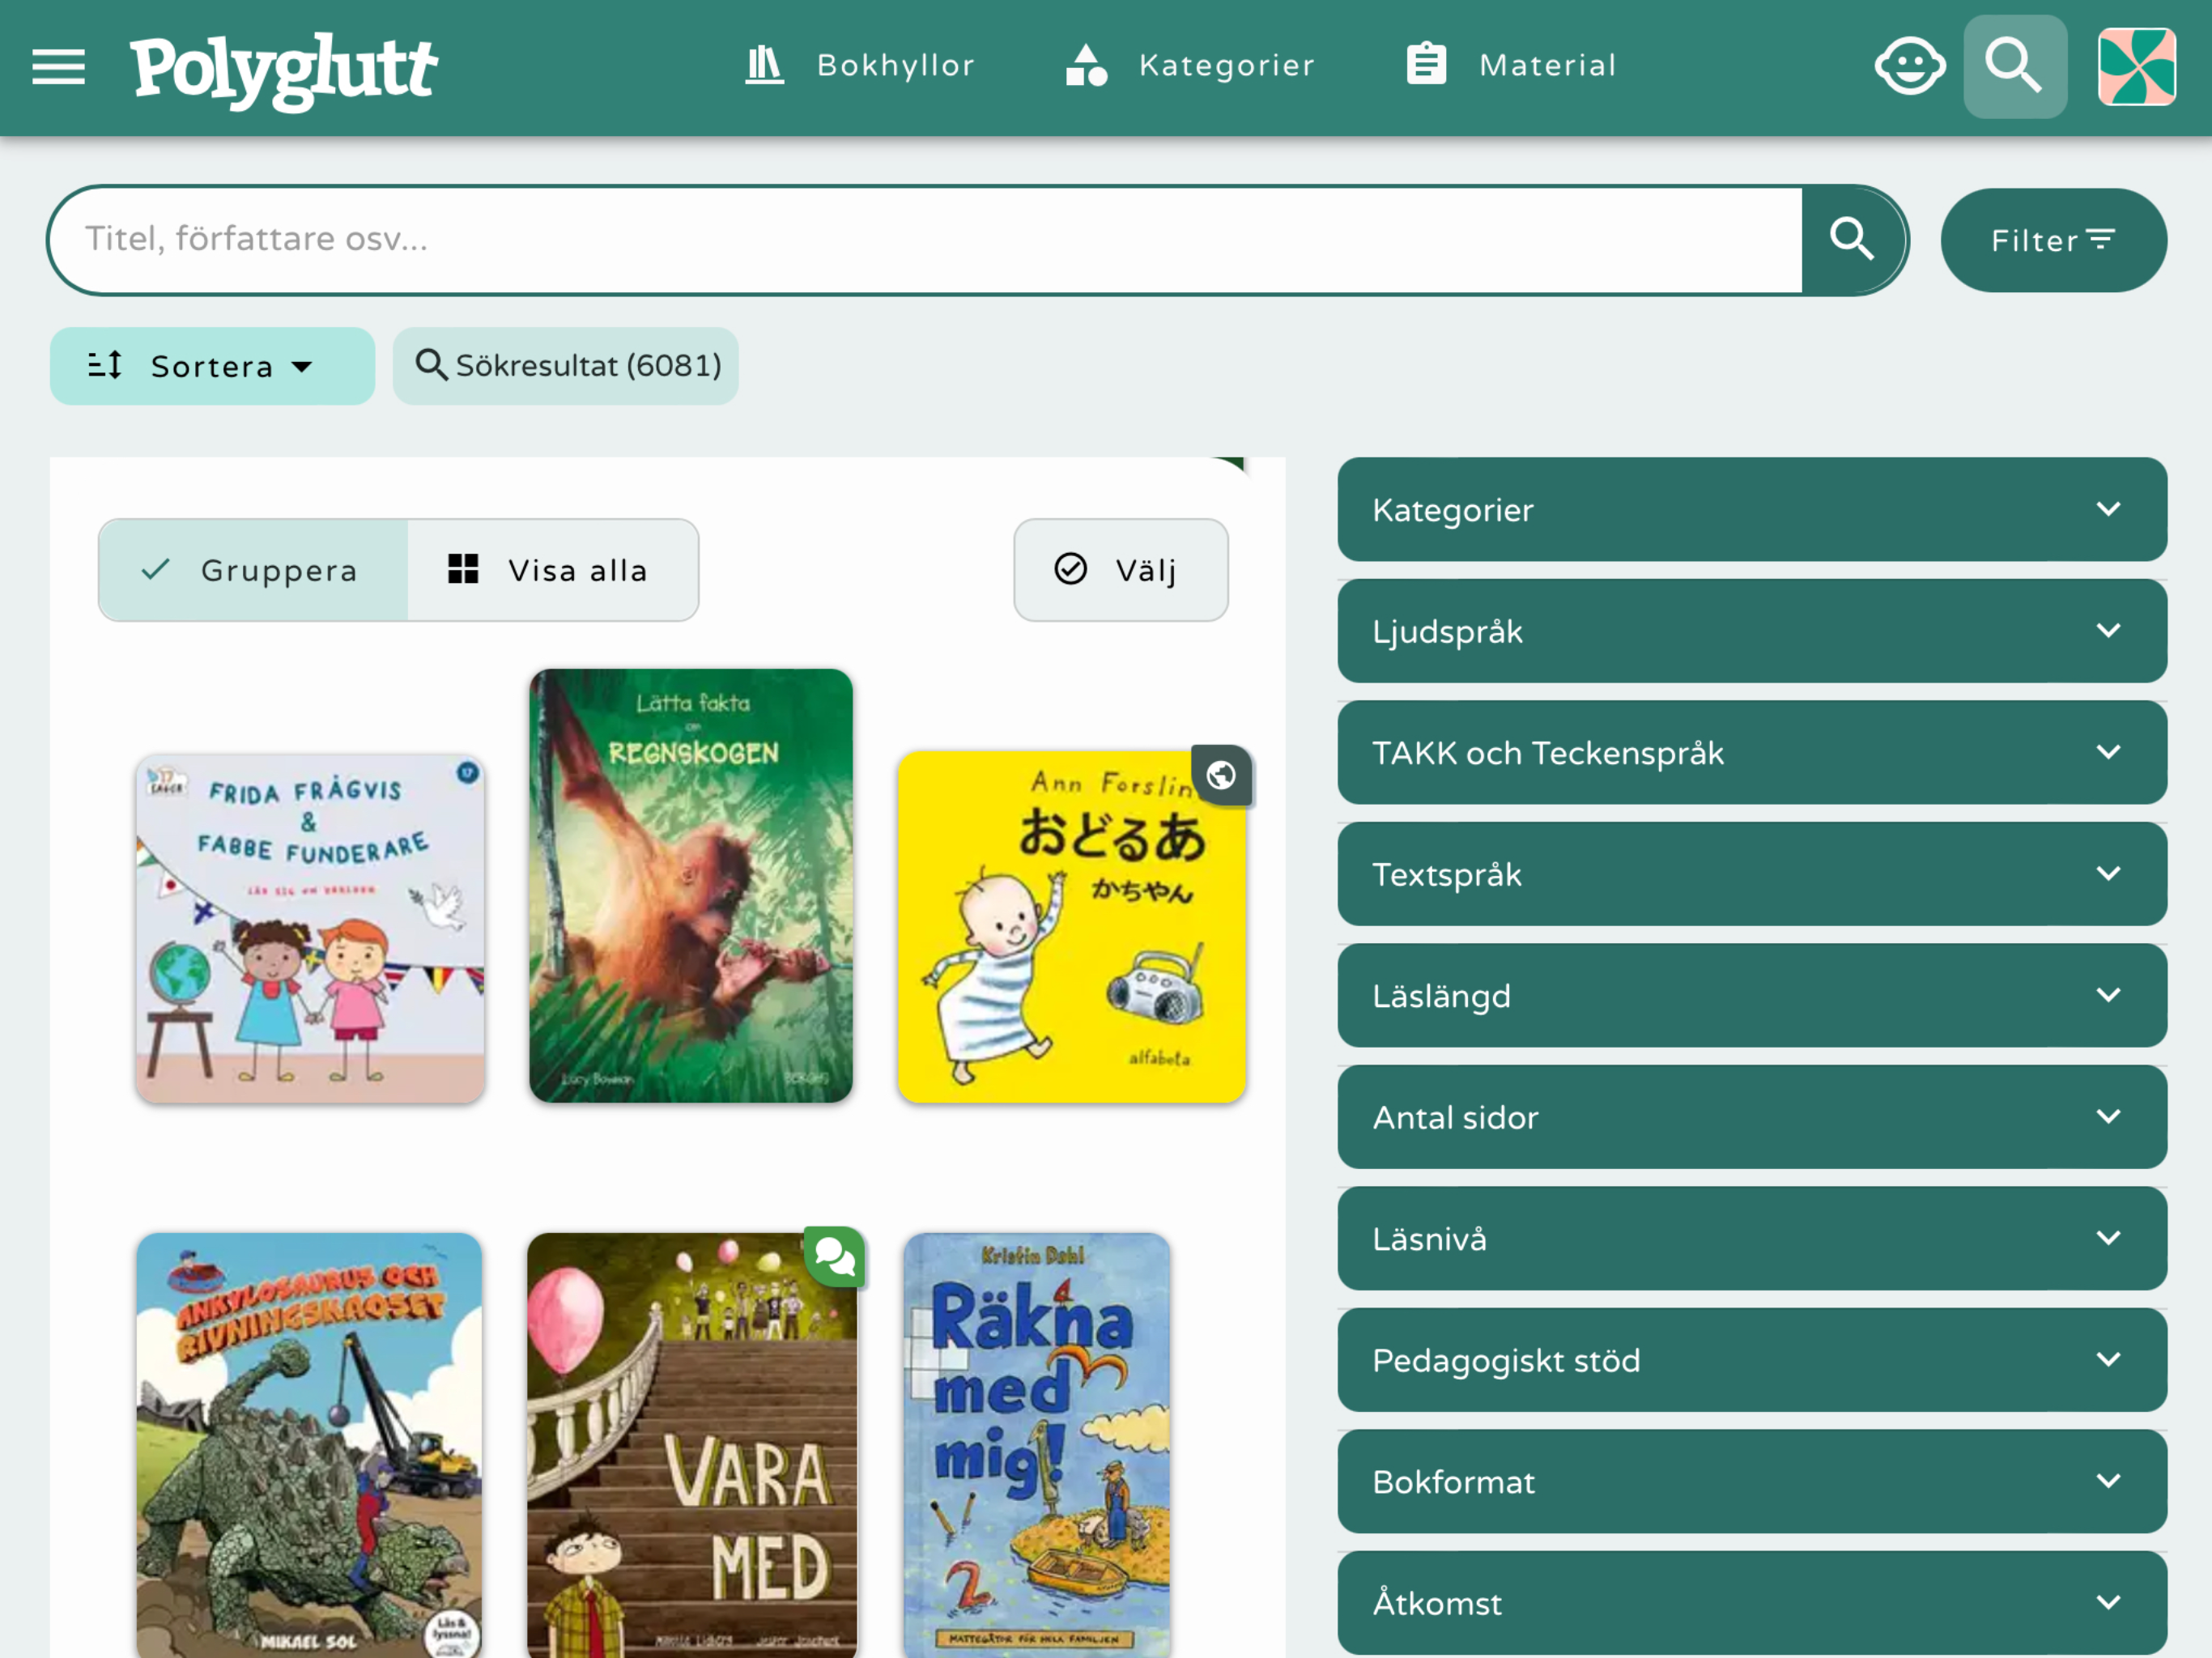Click the circled checkmark icon on Välj
Screen dimensions: 2212x1658
coord(1070,569)
